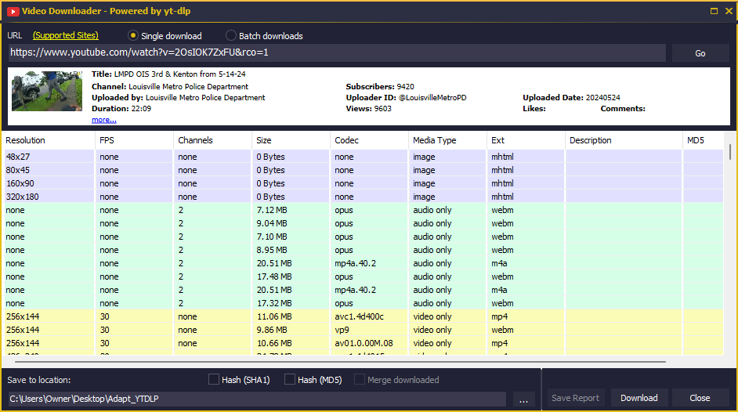This screenshot has width=738, height=412.
Task: Select the 17.48 MB opus audio row
Action: point(363,276)
